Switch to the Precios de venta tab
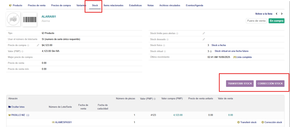The image size is (290, 127). pyautogui.click(x=36, y=5)
